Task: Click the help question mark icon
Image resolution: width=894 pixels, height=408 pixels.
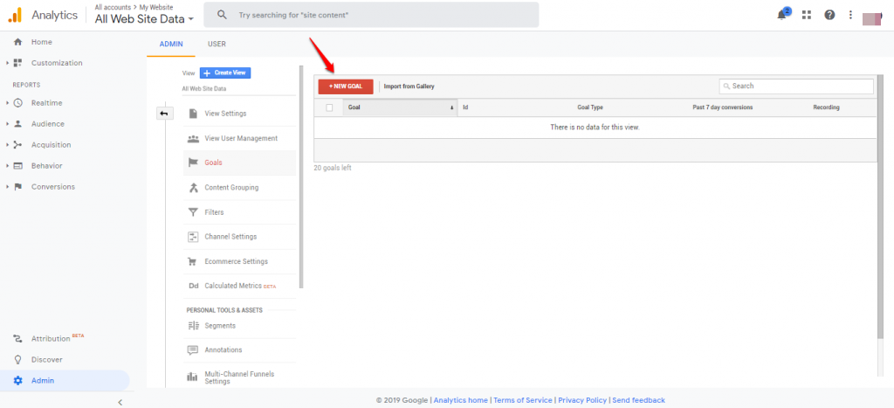Action: pos(829,15)
